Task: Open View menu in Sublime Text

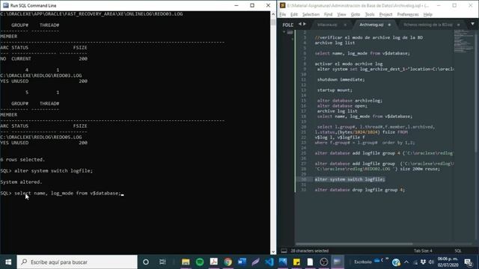Action: (341, 14)
